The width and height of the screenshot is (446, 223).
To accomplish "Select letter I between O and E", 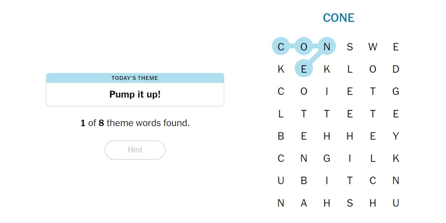I will click(327, 91).
